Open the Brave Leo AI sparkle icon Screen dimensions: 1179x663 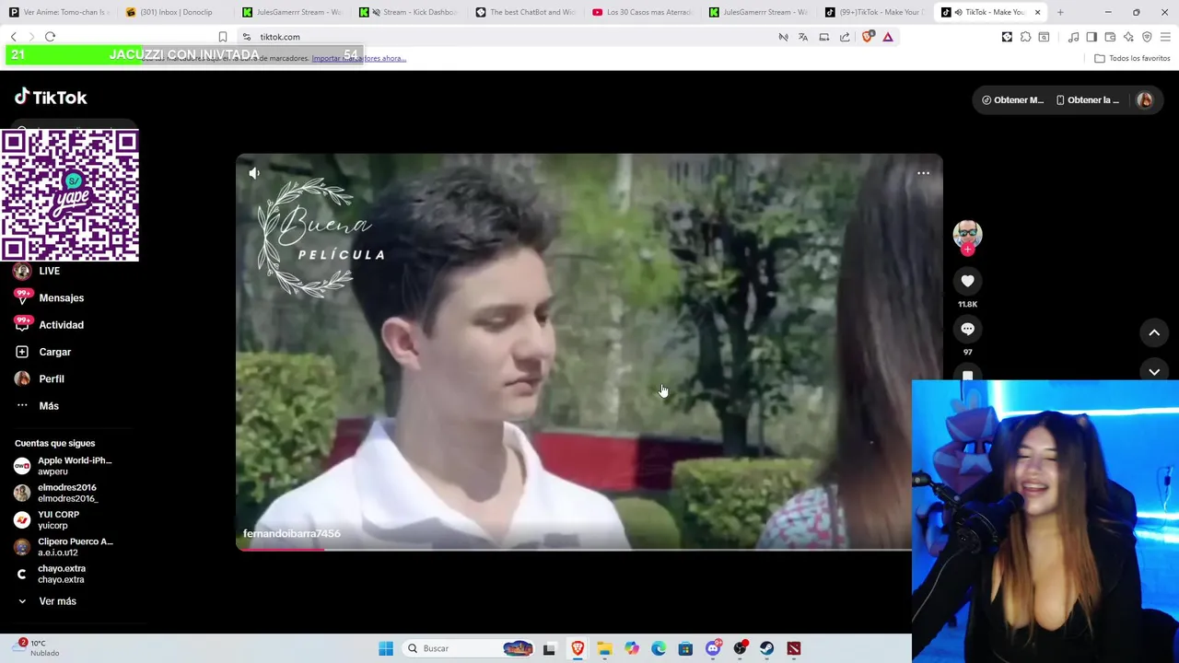[x=1128, y=37]
